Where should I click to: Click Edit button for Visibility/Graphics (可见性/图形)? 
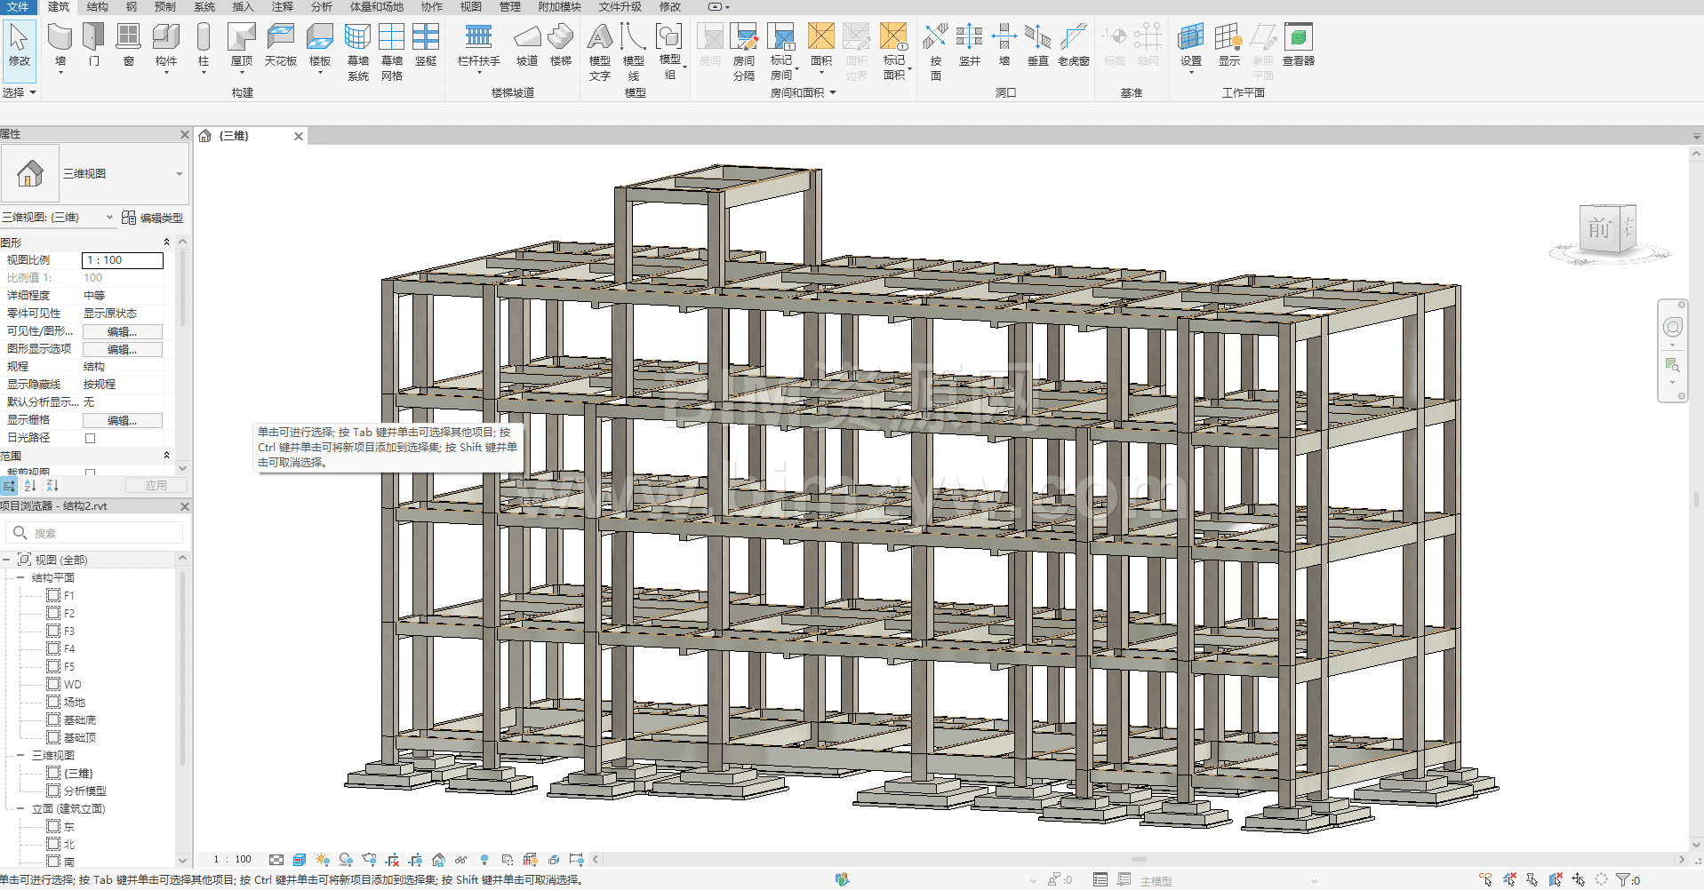[x=122, y=331]
